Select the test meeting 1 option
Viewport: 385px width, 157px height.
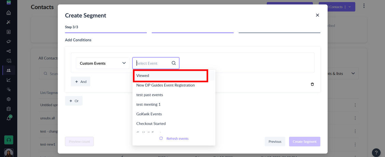148,104
